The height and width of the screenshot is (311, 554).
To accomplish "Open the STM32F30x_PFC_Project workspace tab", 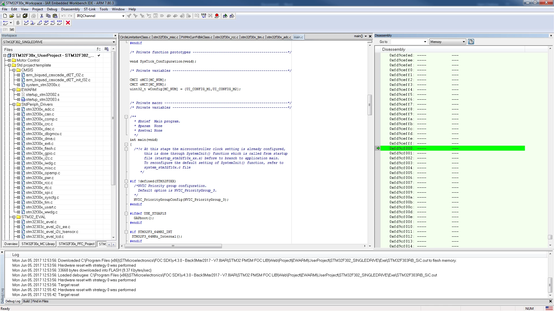I will (76, 244).
